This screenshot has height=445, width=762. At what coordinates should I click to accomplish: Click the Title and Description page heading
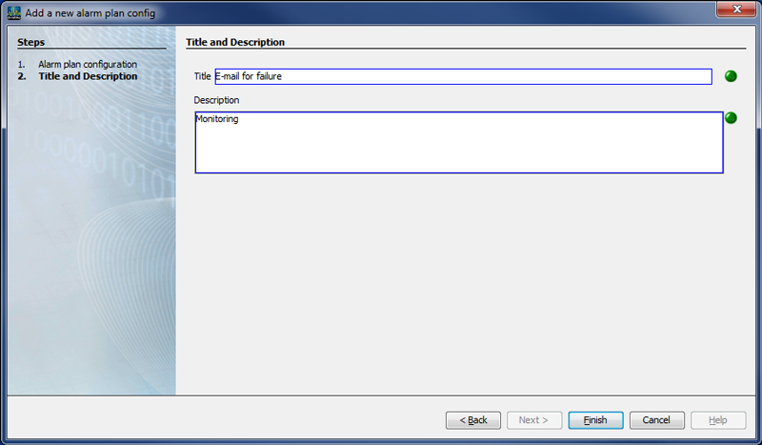click(x=235, y=42)
